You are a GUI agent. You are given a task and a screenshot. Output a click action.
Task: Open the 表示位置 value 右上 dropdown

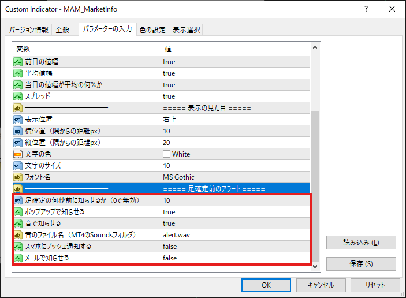(235, 120)
